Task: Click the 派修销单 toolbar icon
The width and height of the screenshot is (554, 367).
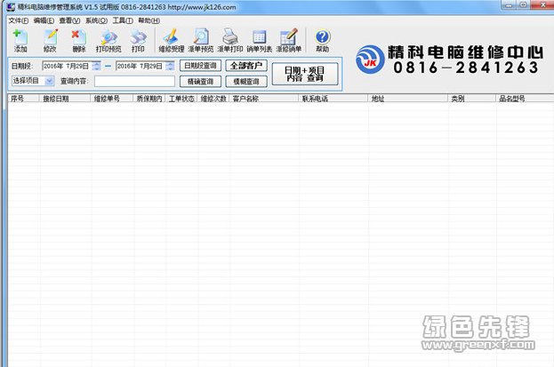Action: [289, 41]
